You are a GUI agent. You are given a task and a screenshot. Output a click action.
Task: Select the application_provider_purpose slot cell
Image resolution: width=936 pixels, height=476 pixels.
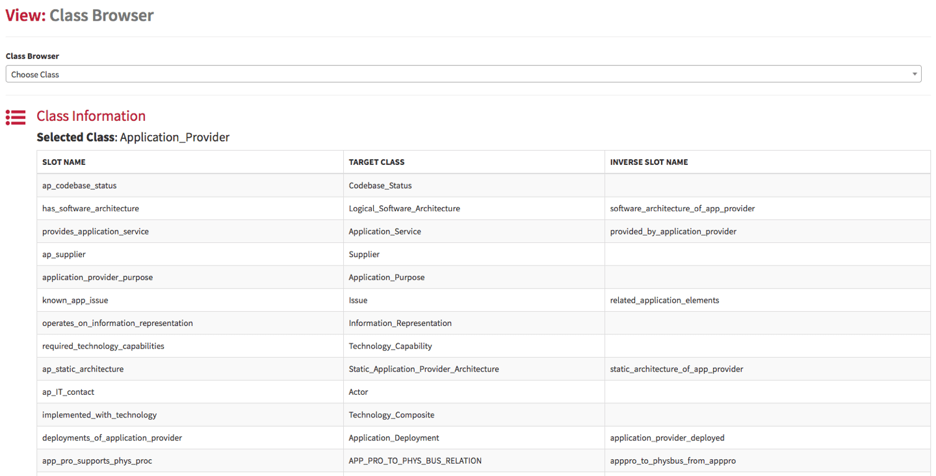tap(190, 277)
